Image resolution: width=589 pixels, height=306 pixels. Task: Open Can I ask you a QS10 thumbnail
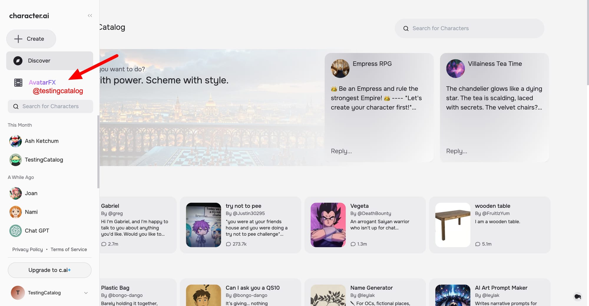point(203,295)
